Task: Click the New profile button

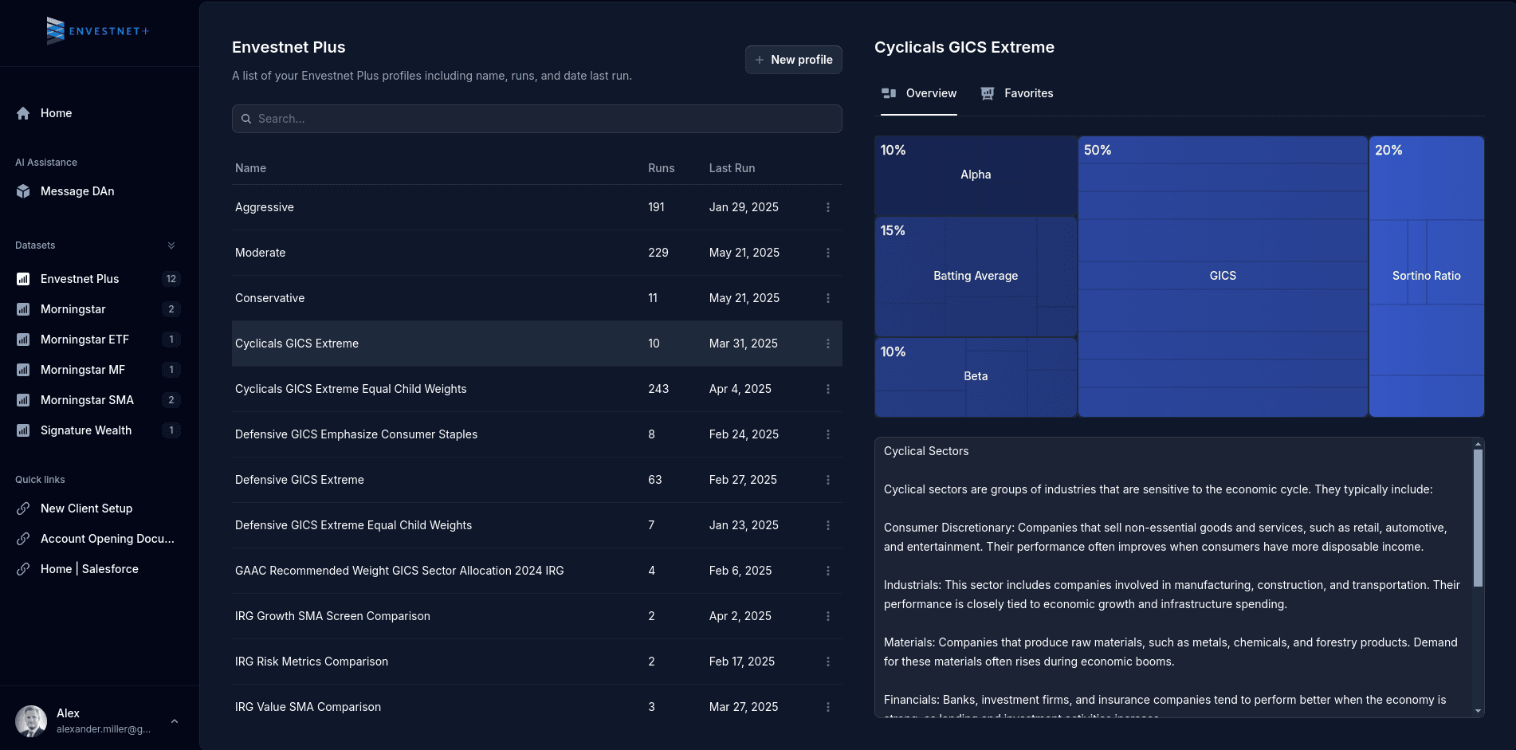Action: point(793,59)
